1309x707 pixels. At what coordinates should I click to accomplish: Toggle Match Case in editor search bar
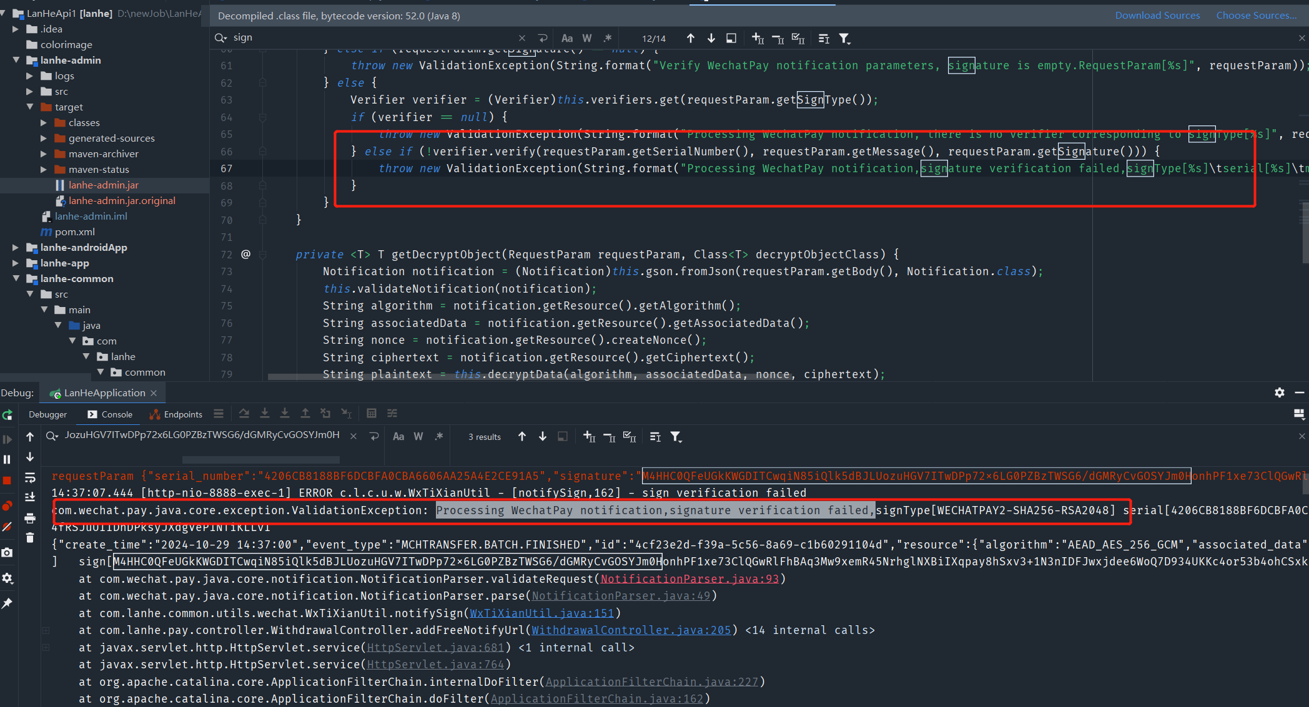[566, 38]
